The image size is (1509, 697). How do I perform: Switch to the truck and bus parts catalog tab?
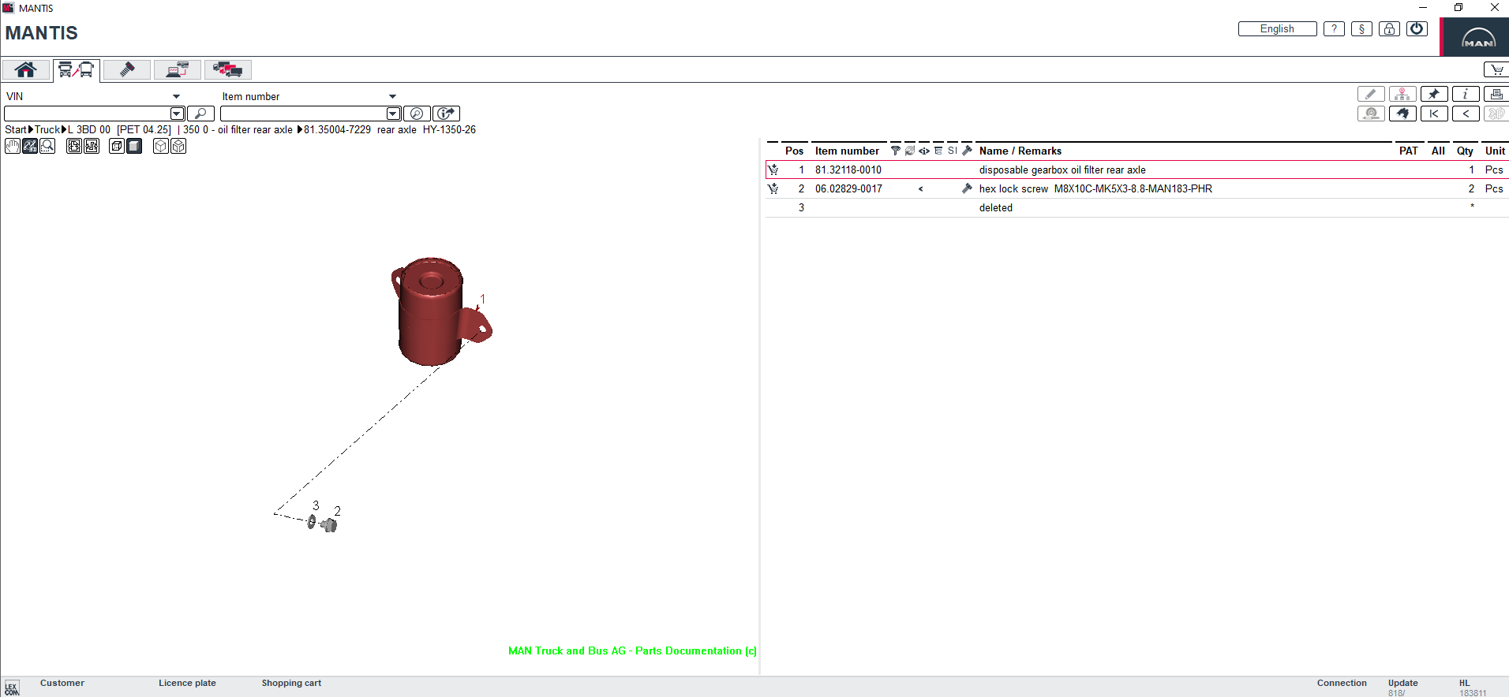point(76,69)
